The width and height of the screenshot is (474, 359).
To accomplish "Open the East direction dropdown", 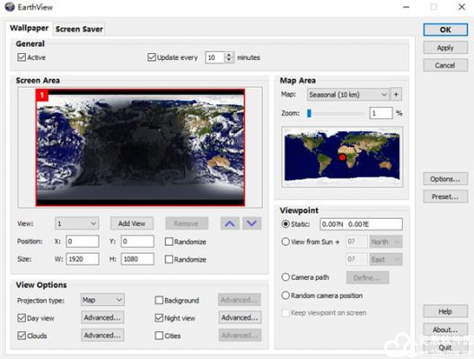I will (386, 259).
